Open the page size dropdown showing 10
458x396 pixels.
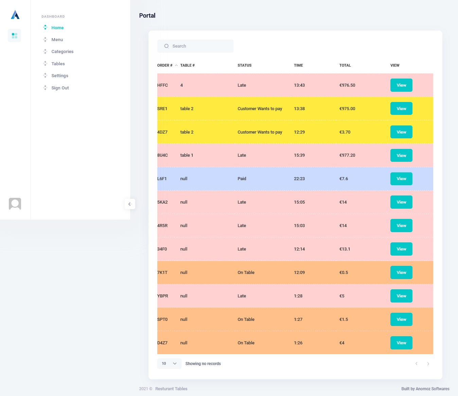point(169,364)
